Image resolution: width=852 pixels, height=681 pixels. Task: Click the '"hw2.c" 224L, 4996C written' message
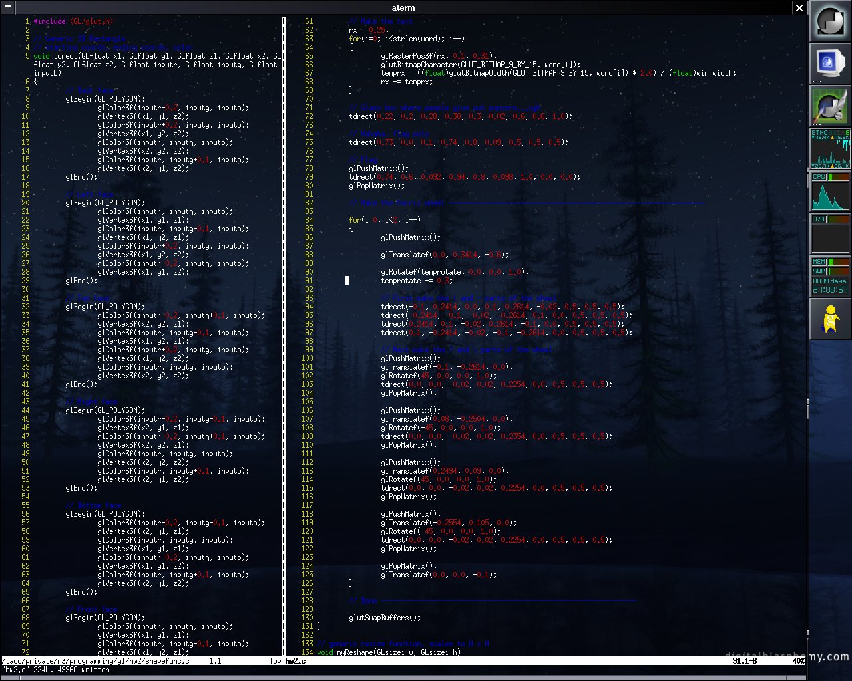[55, 670]
